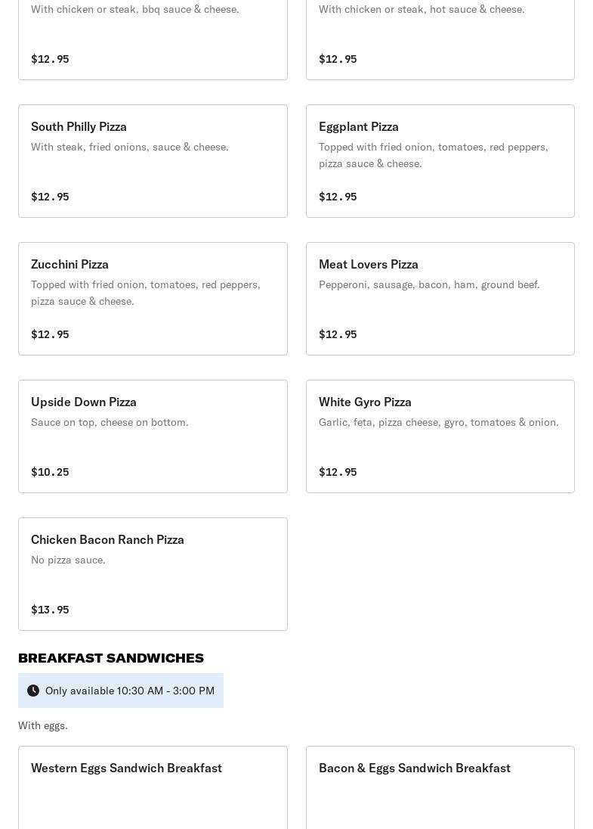Click Eggplant Pizza description text
Image resolution: width=593 pixels, height=829 pixels.
point(434,155)
